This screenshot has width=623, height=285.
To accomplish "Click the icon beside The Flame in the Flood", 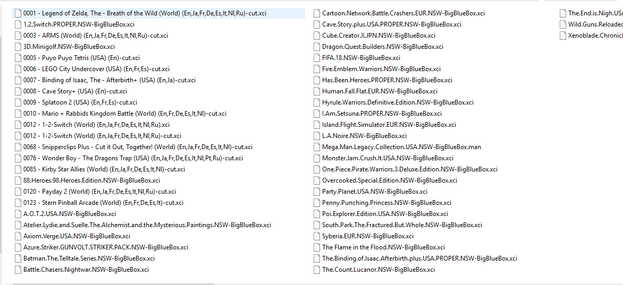I will 316,246.
